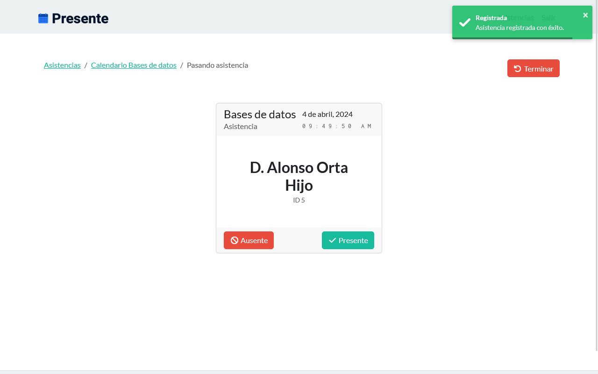Click the notification's countdown progress bar

pos(512,38)
